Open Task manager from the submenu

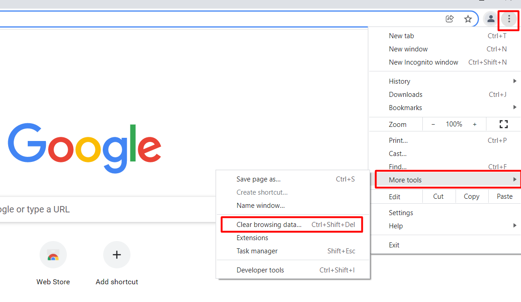(293, 251)
